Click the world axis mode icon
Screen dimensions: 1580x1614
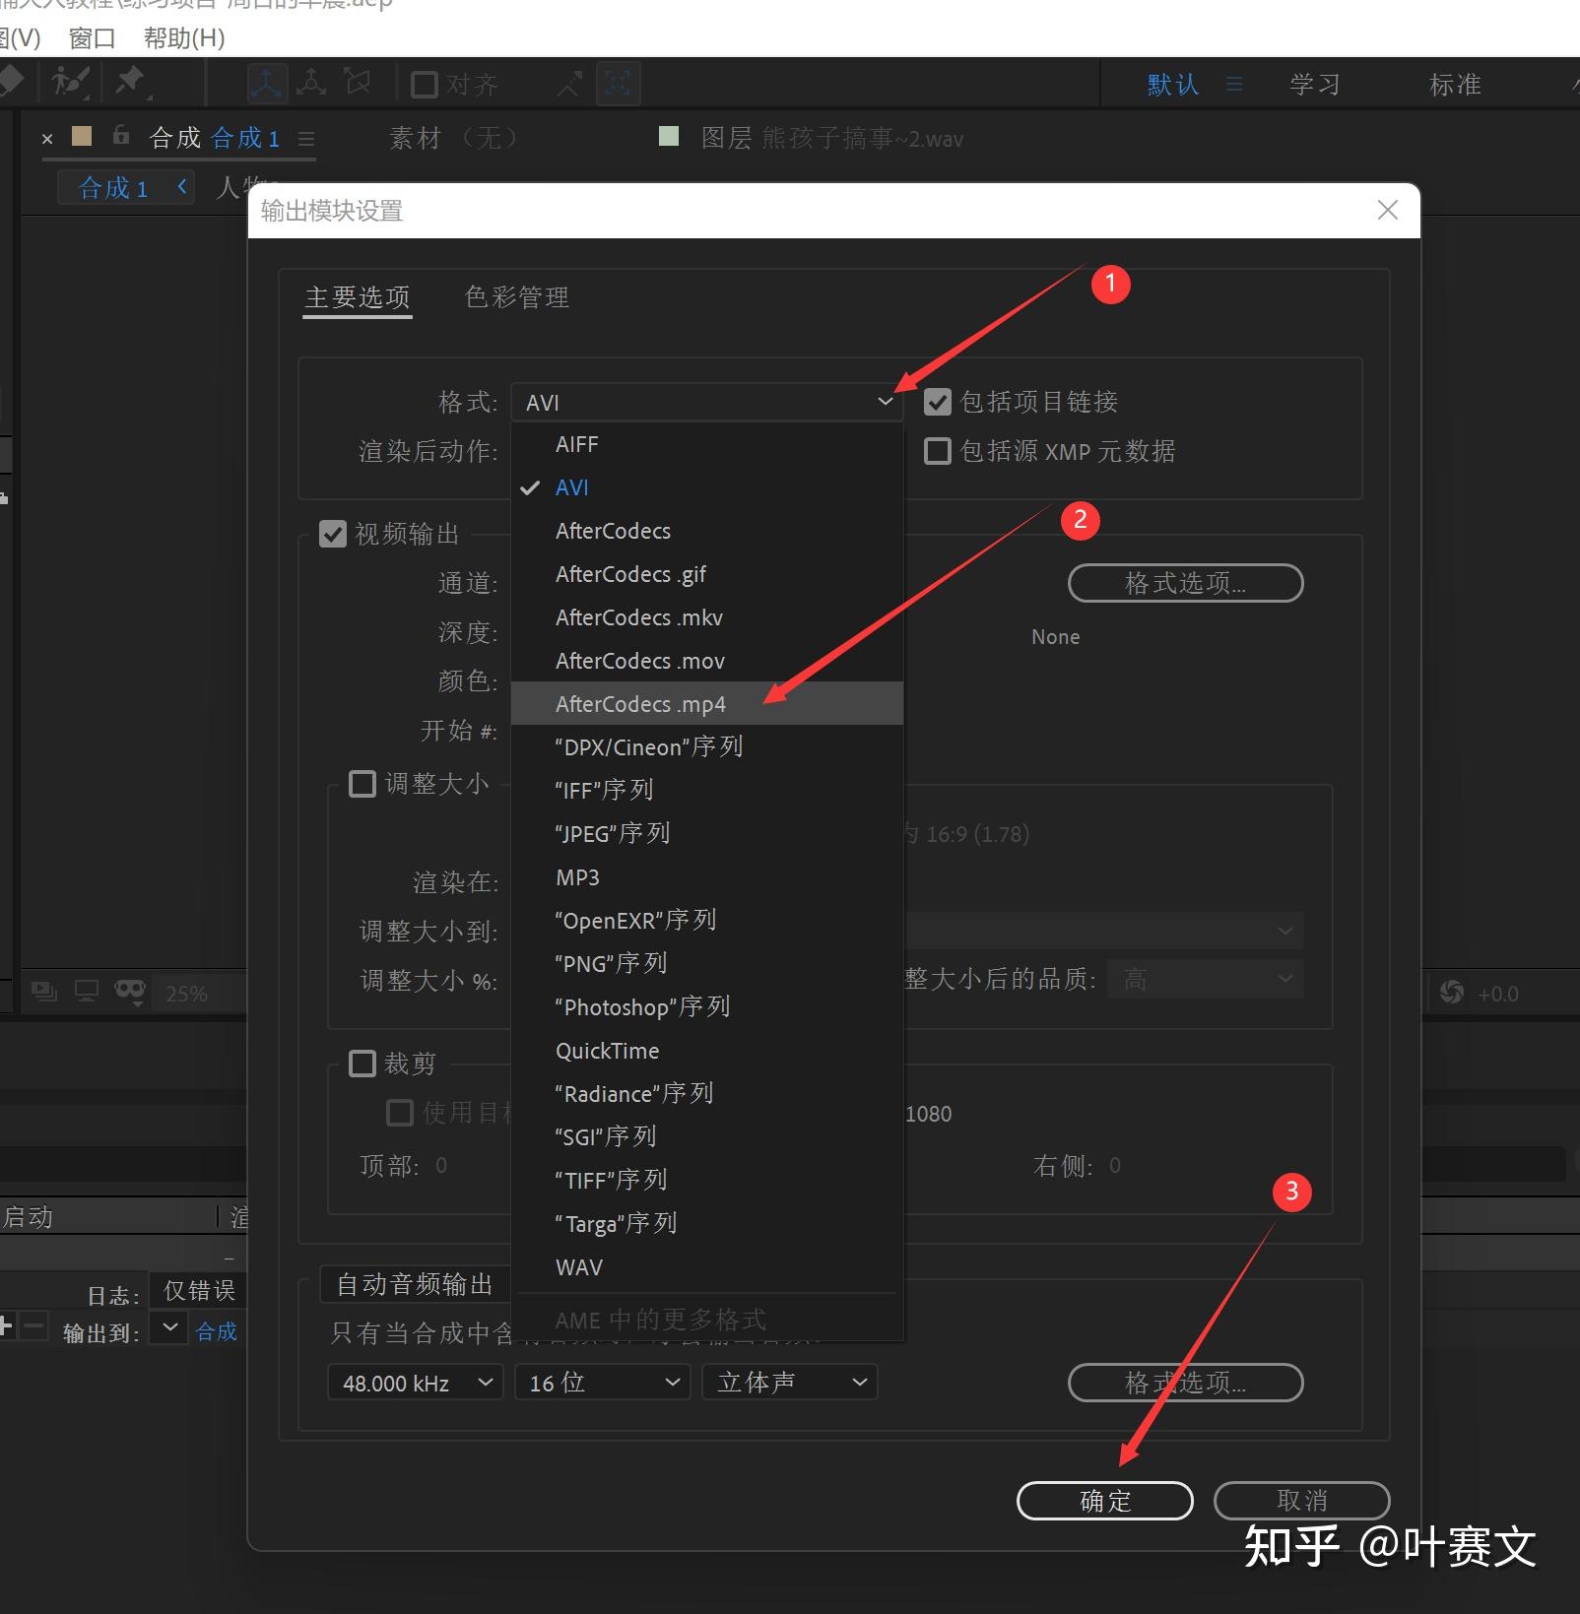click(x=311, y=82)
